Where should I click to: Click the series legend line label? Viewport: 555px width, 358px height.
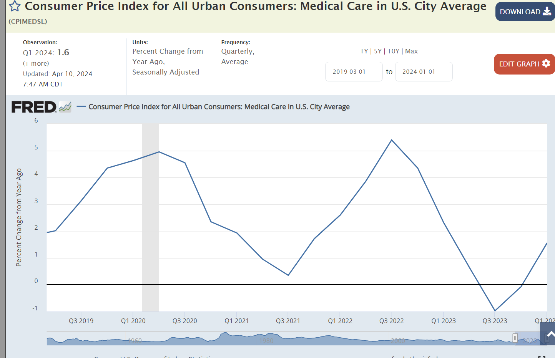pyautogui.click(x=219, y=107)
